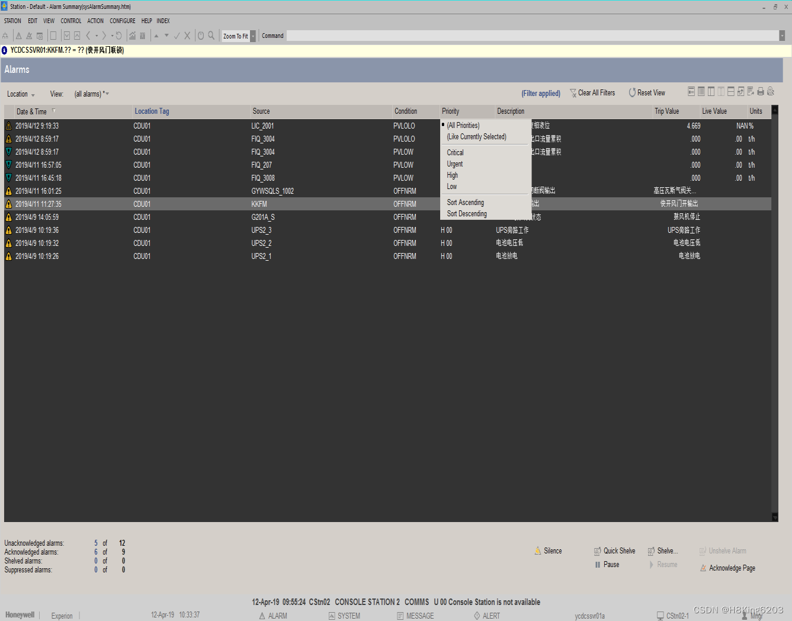Image resolution: width=792 pixels, height=621 pixels.
Task: Click the power/clock toolbar icon
Action: point(201,36)
